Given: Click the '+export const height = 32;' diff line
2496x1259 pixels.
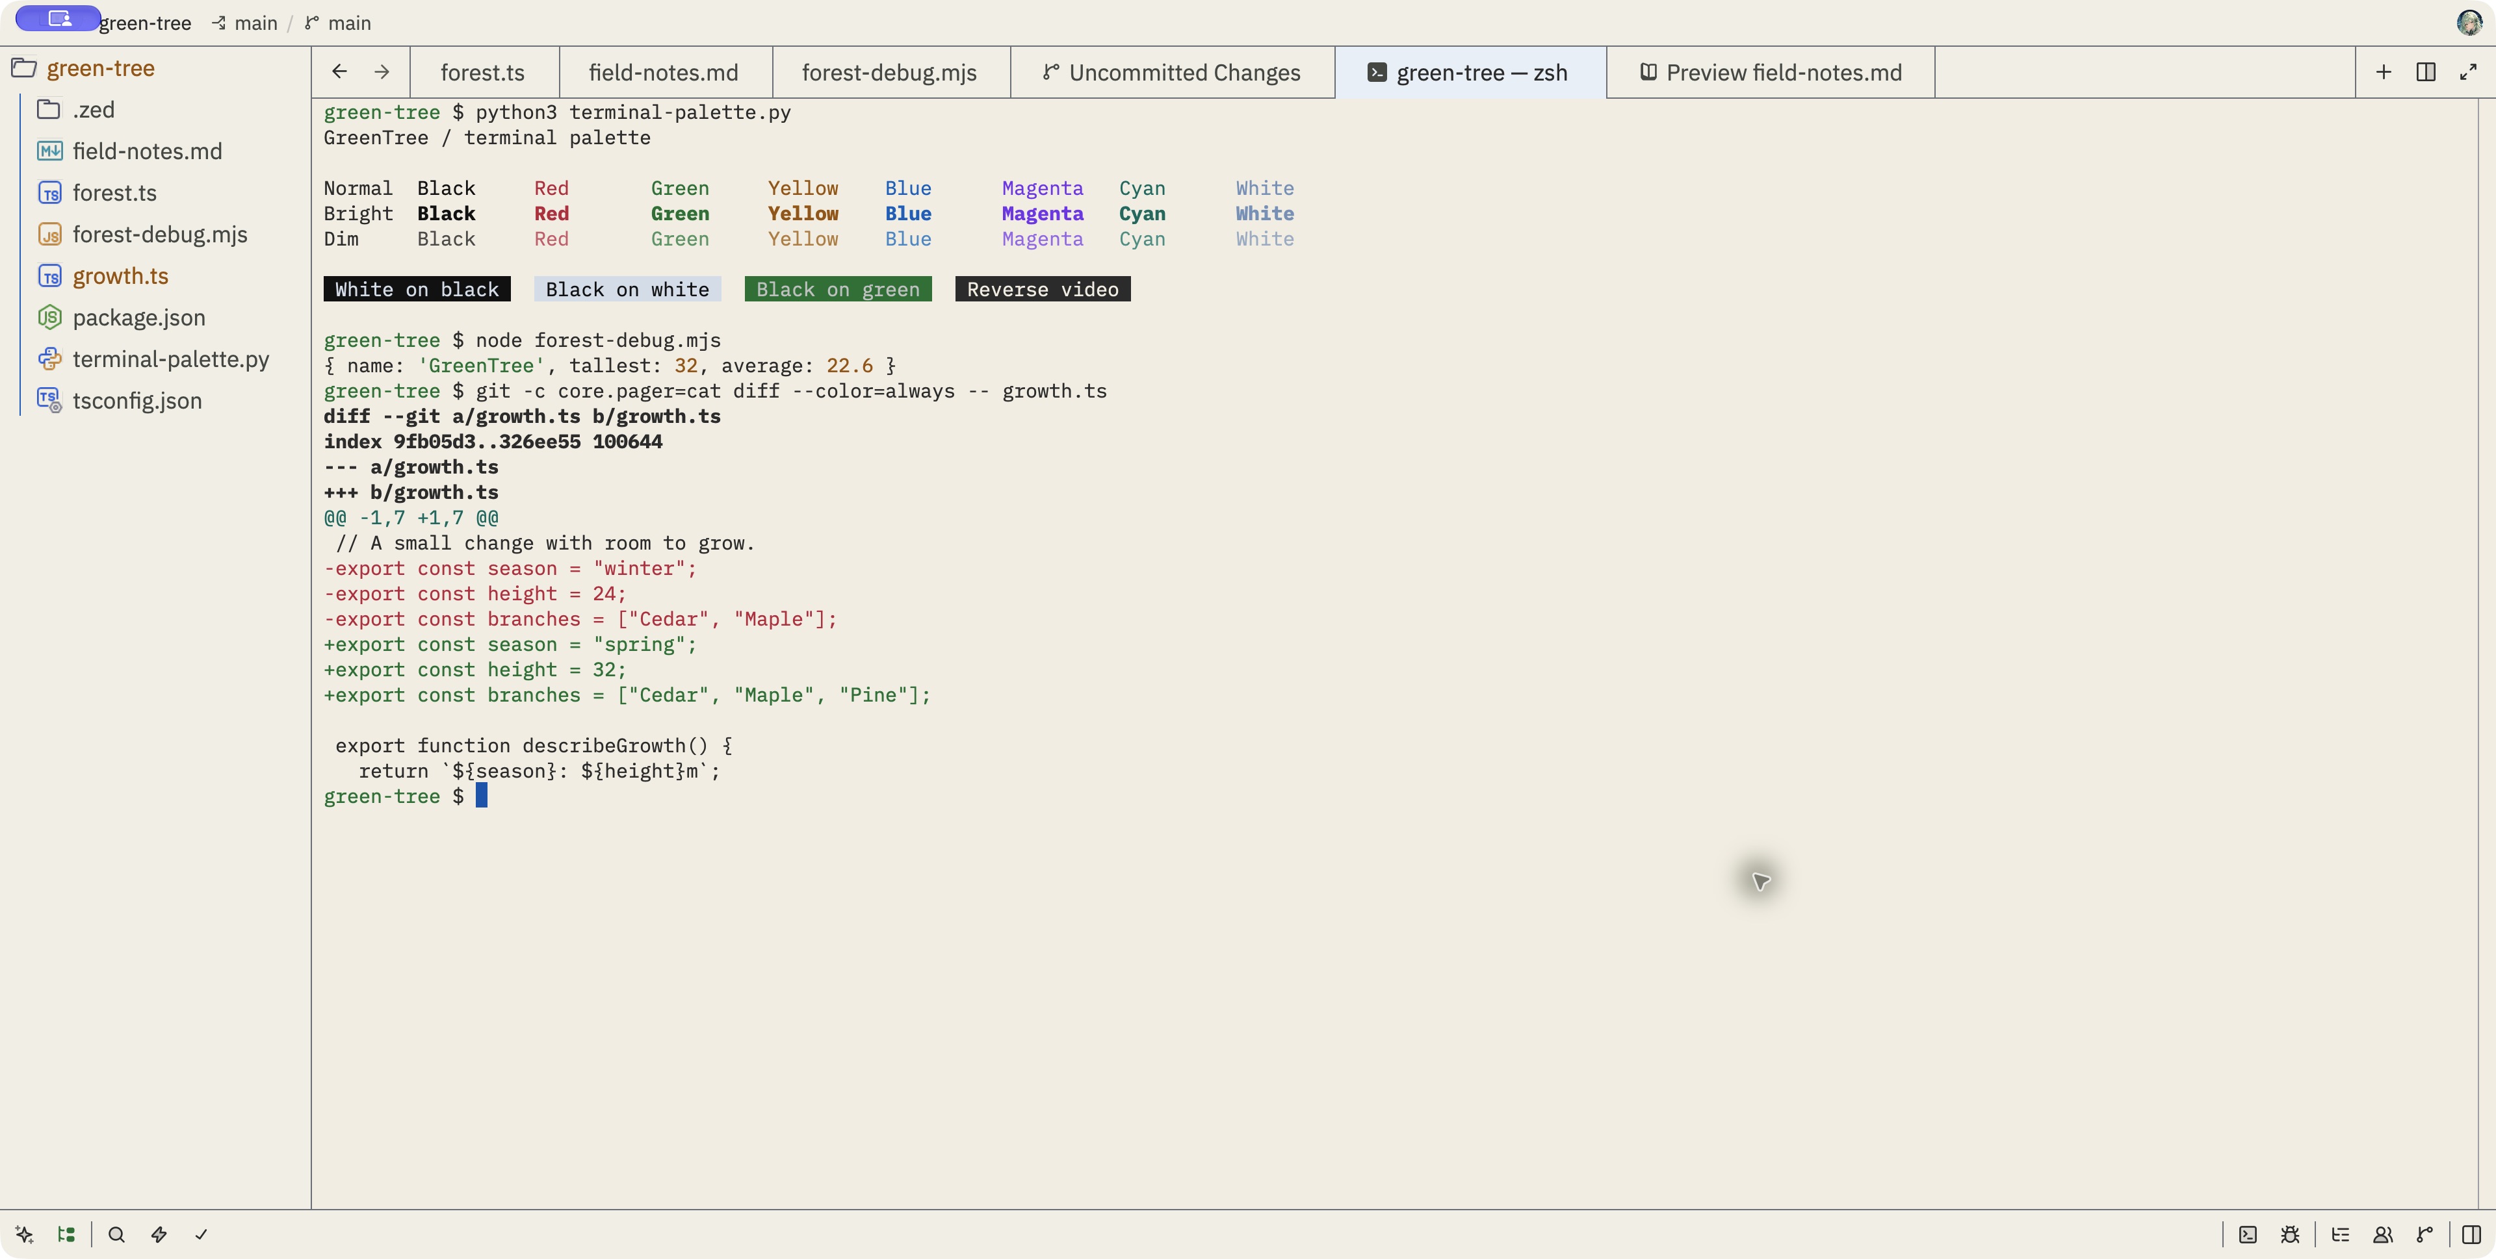Looking at the screenshot, I should pyautogui.click(x=474, y=669).
